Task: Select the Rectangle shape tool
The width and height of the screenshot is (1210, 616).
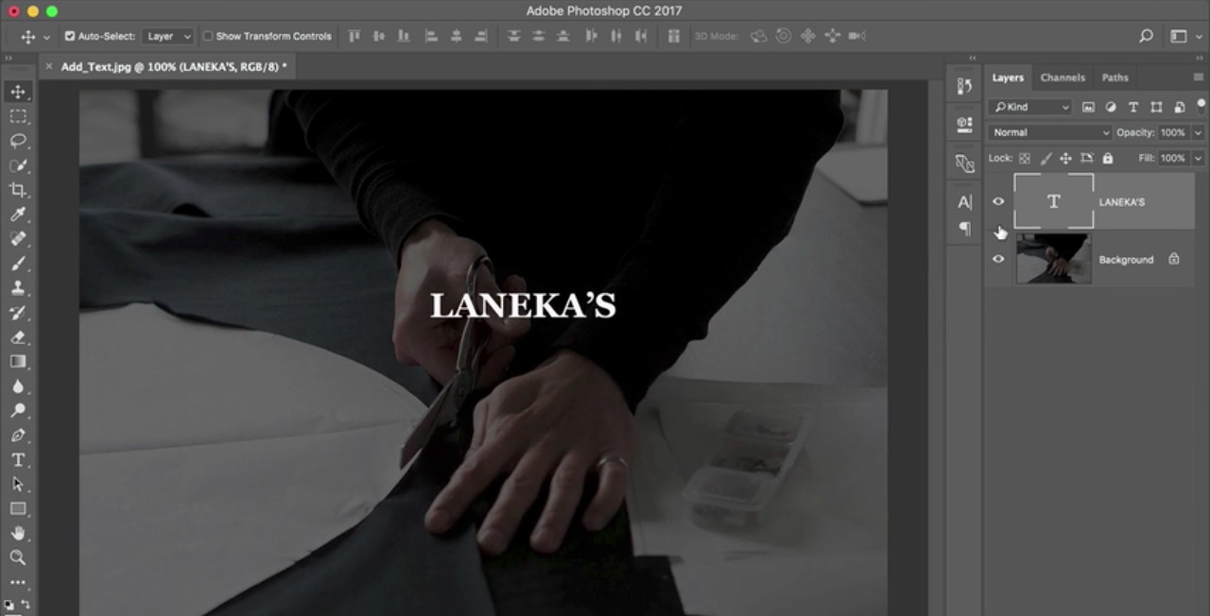Action: click(x=18, y=508)
